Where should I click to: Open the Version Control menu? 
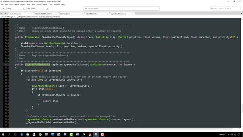click(42, 4)
